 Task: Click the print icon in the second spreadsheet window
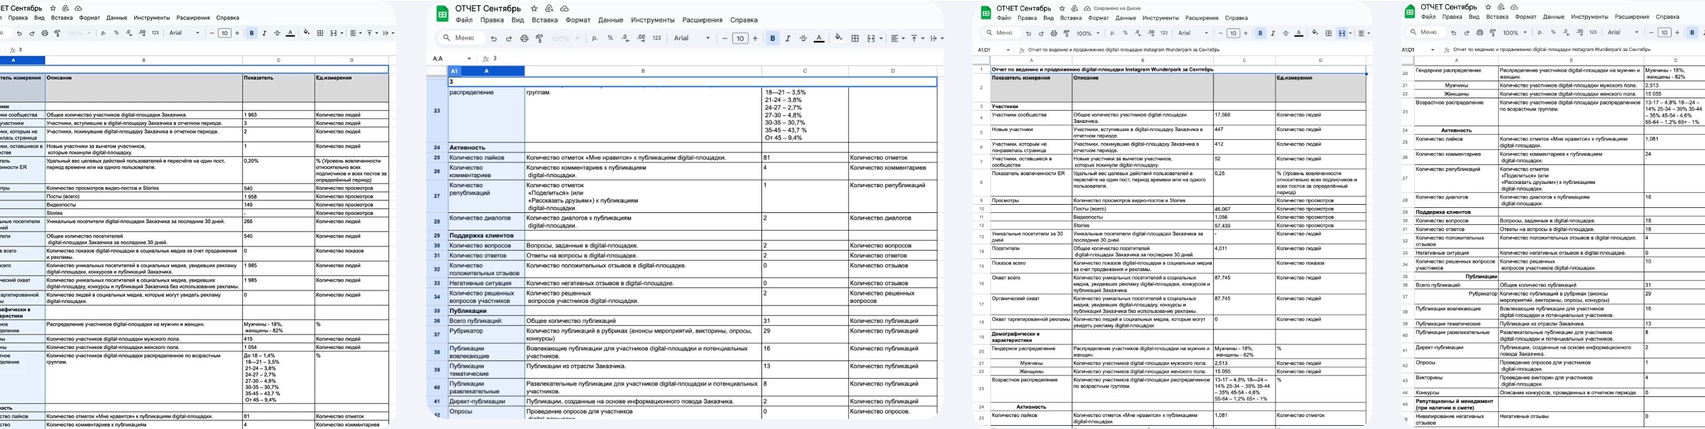[524, 38]
